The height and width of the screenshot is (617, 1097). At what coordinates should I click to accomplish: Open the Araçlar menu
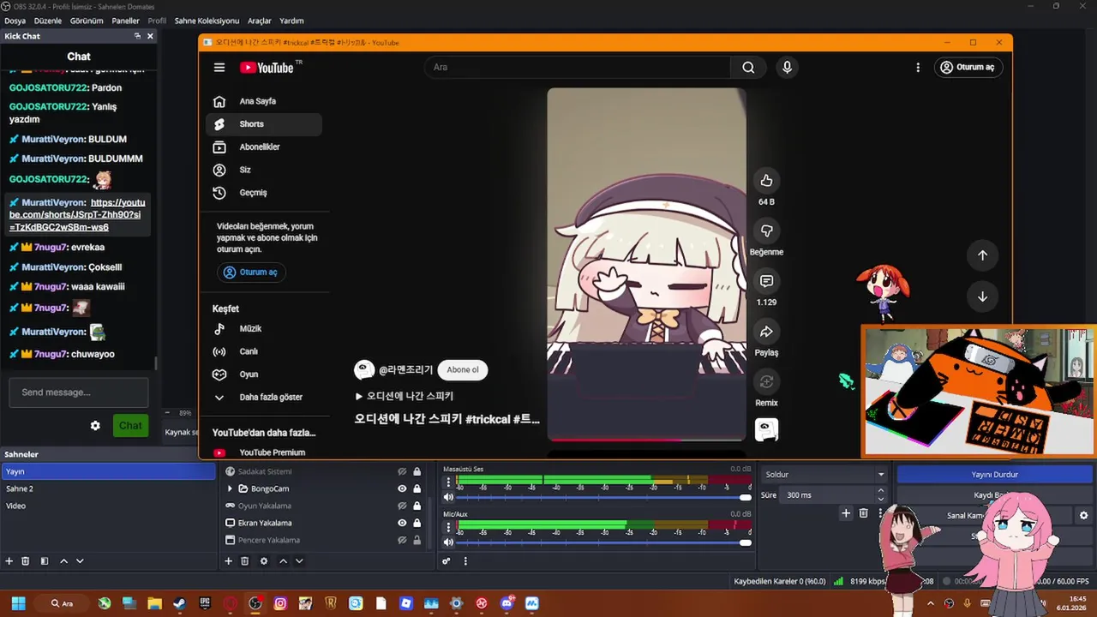tap(259, 21)
